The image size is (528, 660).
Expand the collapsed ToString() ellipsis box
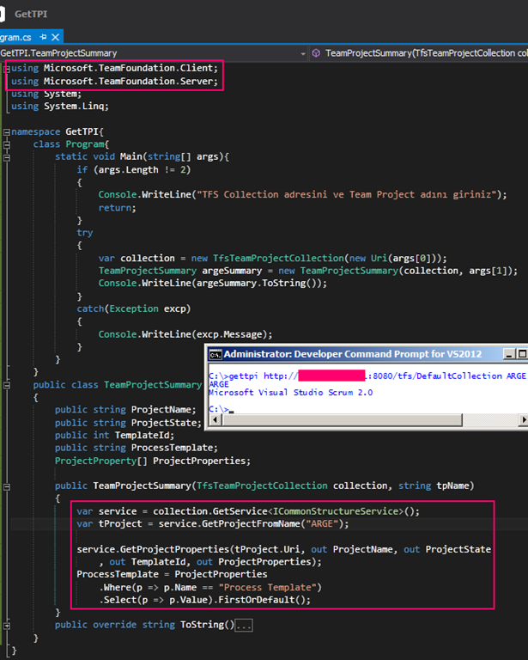tap(243, 624)
